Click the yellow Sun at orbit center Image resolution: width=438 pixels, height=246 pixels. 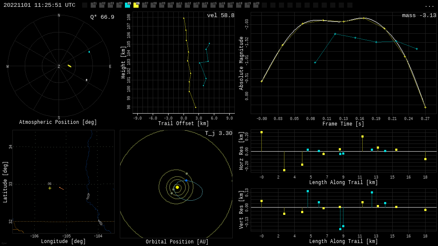[x=177, y=187]
